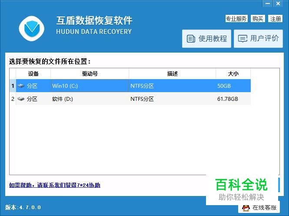Click the 分区 label in row 1
This screenshot has height=216, width=289.
[32, 86]
